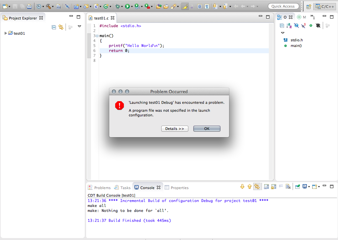Open the Properties tab

pos(176,188)
